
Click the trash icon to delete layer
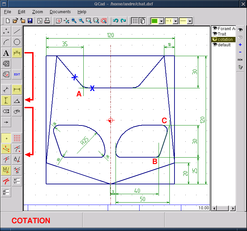[240, 67]
